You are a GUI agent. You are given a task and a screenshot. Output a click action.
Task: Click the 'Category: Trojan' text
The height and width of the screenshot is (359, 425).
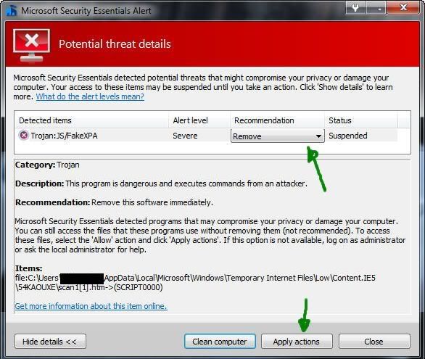coord(47,165)
